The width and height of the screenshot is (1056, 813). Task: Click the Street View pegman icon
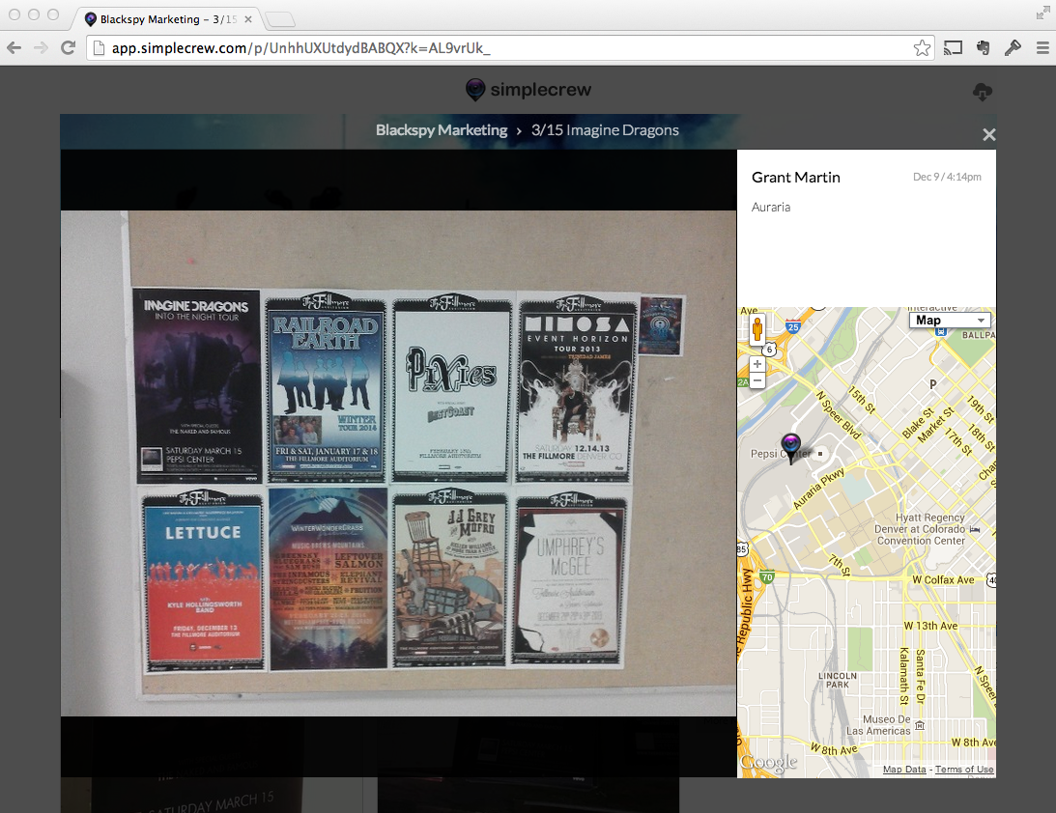[x=757, y=329]
